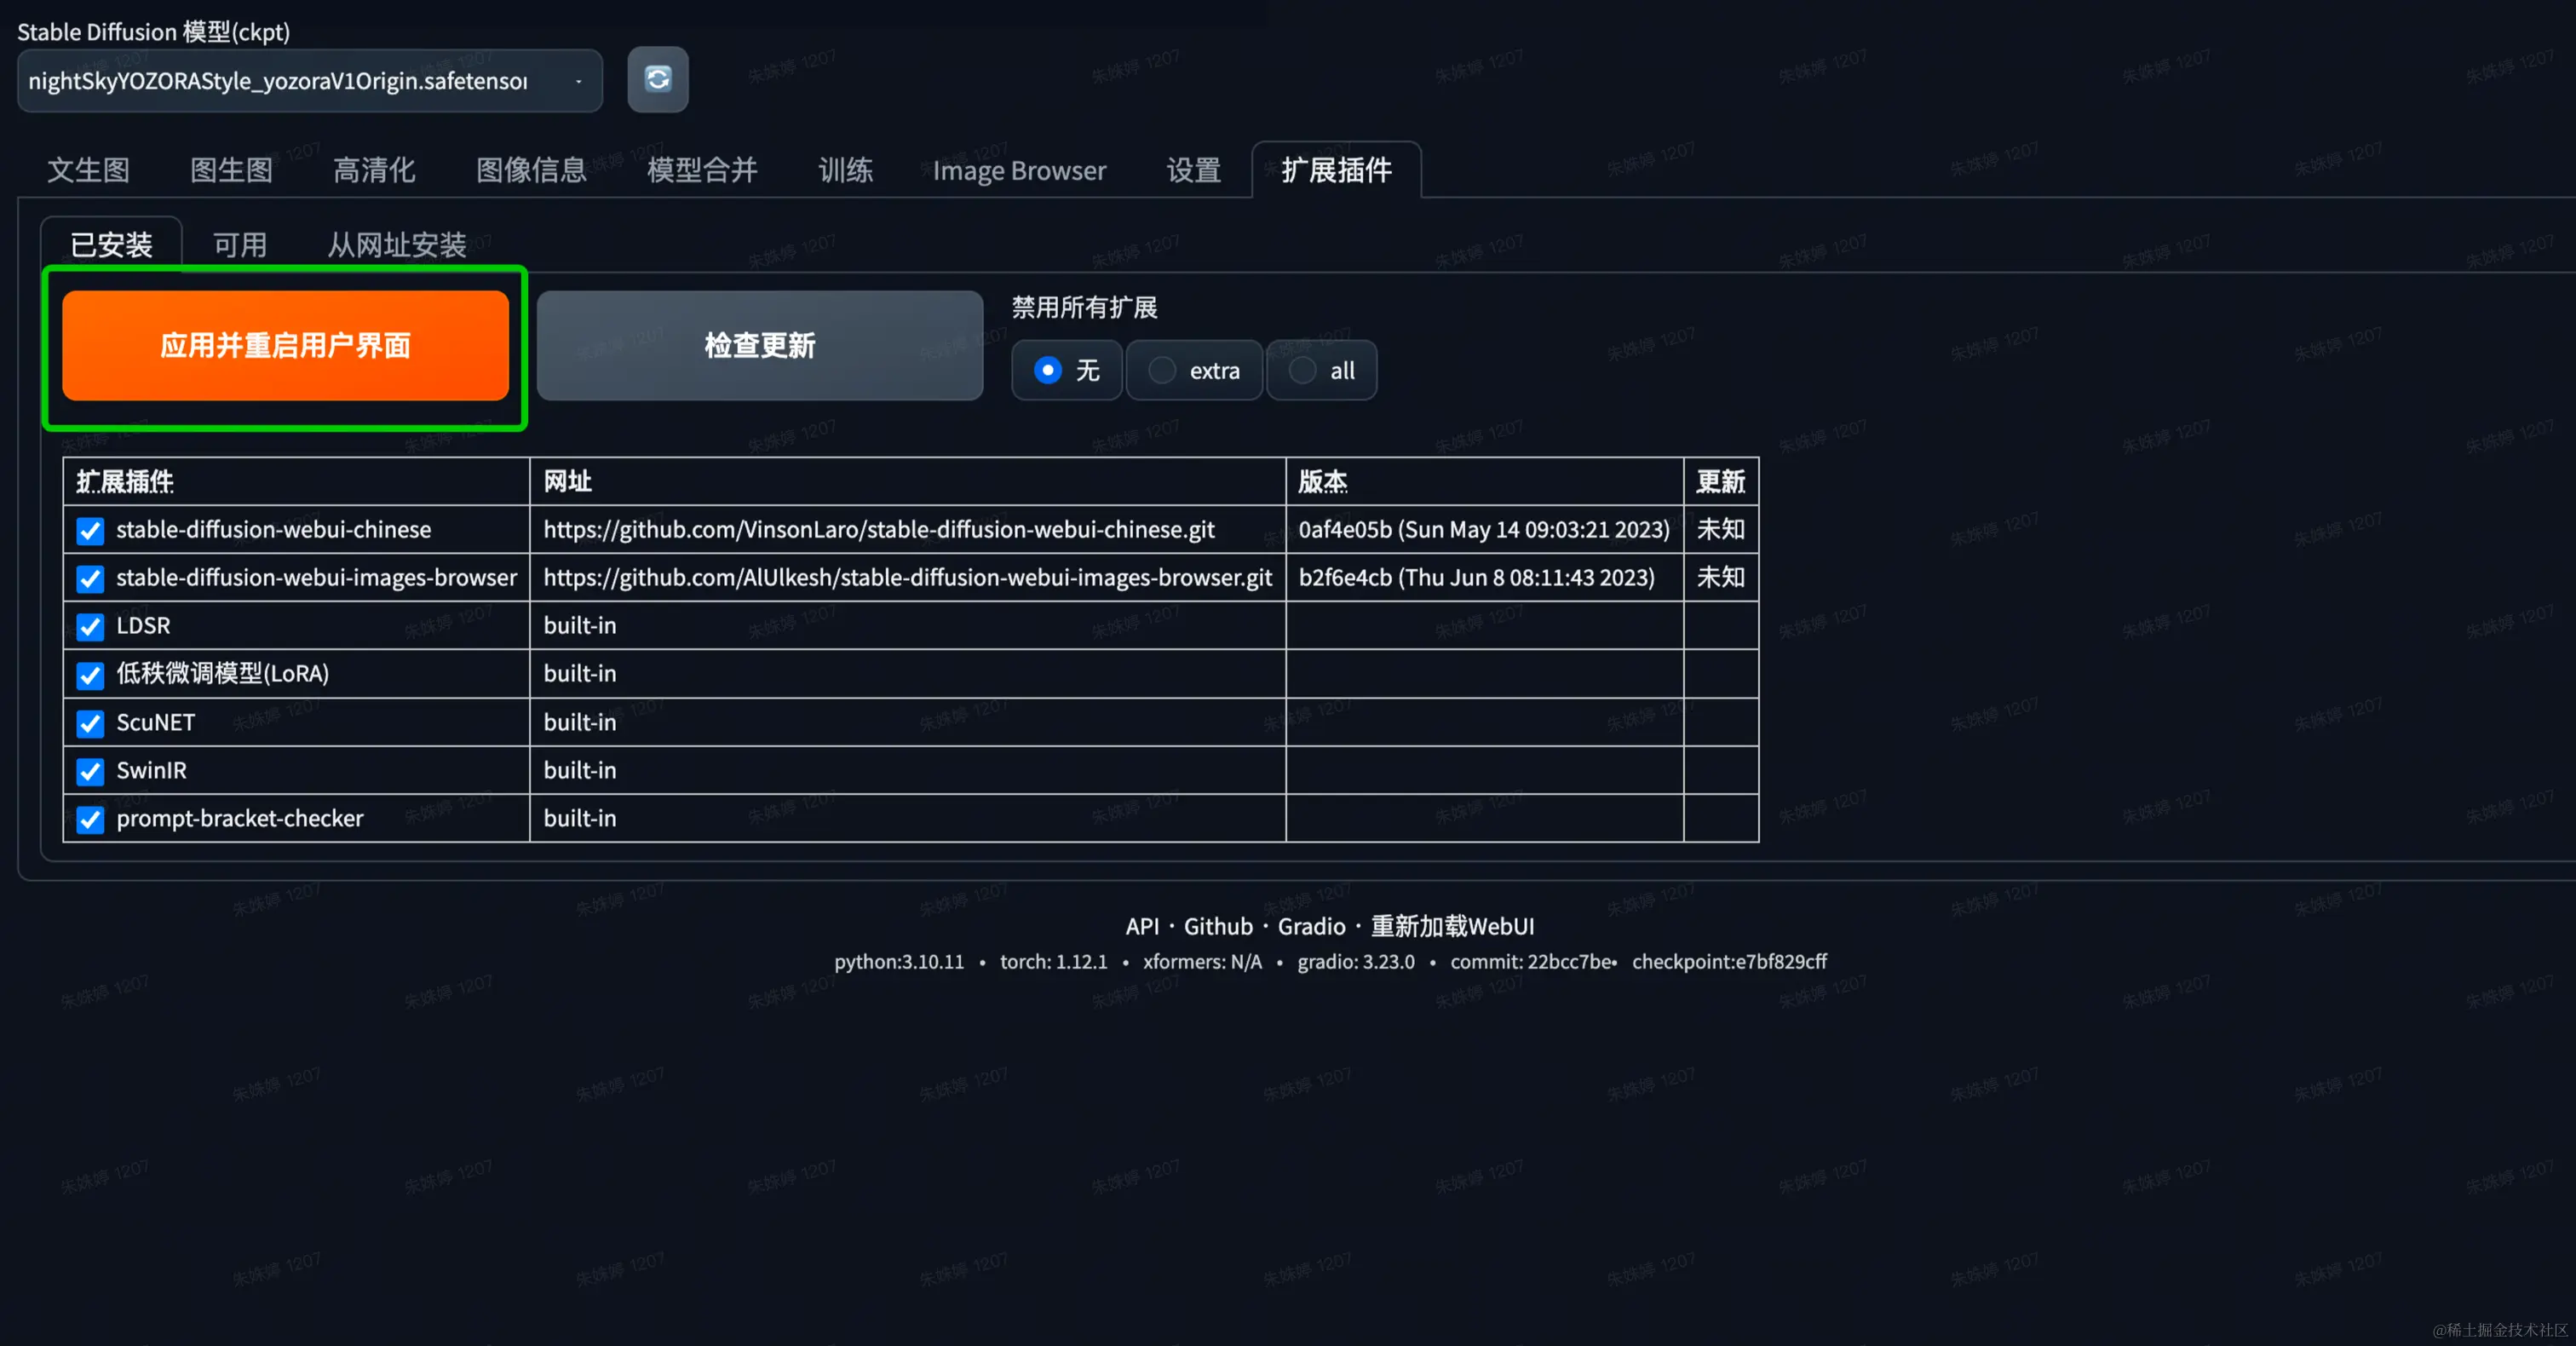Click the python:3.10.11 version text
The image size is (2576, 1346).
(899, 961)
